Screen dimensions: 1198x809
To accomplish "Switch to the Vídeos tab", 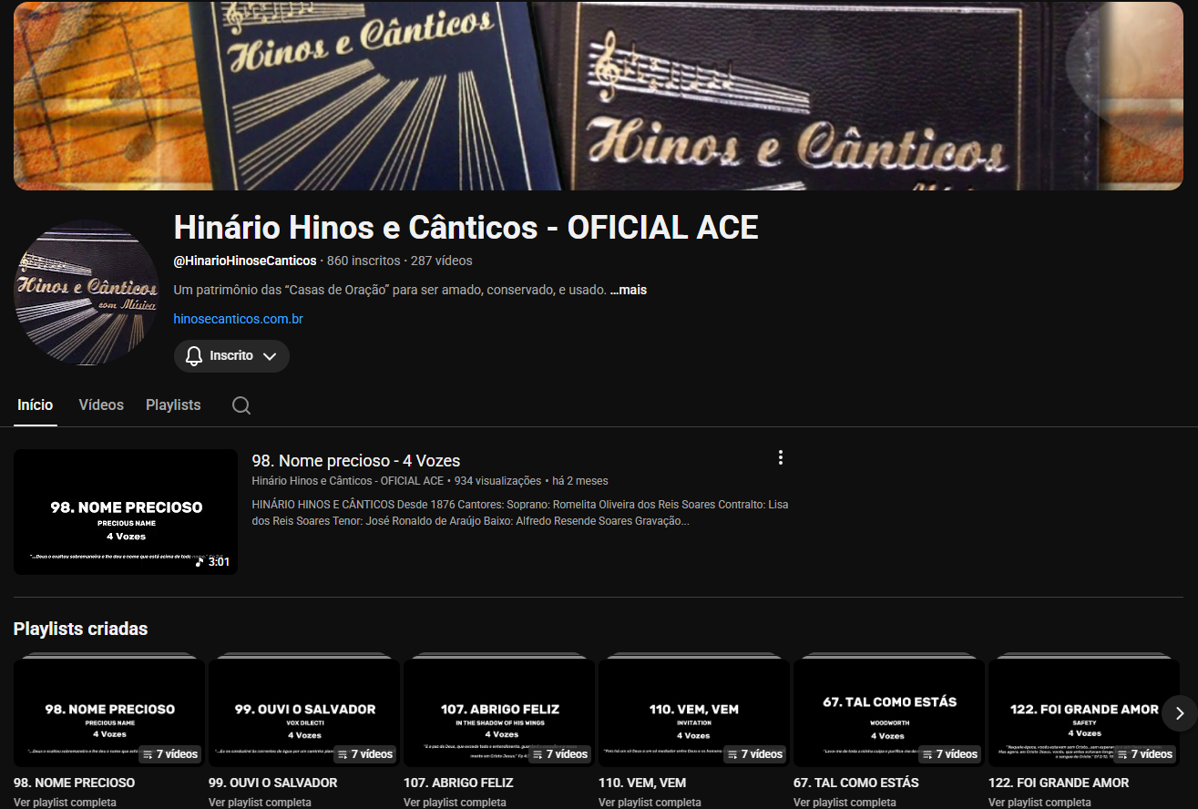I will (101, 405).
